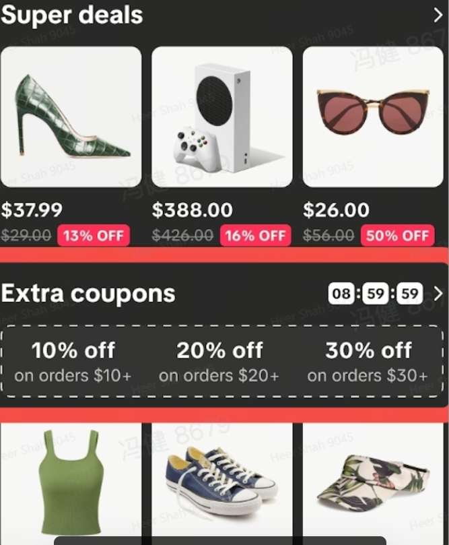Tap the 13% OFF discount badge
Image resolution: width=449 pixels, height=545 pixels.
click(94, 236)
